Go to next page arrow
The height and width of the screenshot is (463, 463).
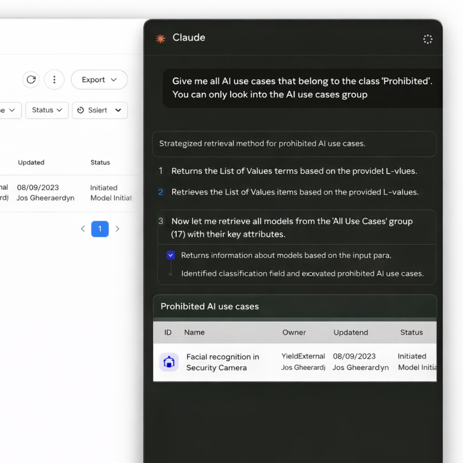pos(117,229)
